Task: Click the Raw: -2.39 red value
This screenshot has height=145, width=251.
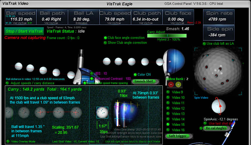Action: (194, 23)
